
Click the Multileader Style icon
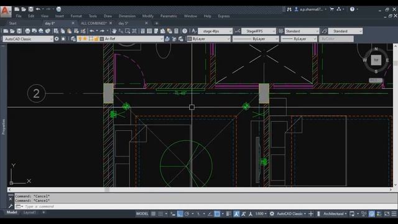325,31
